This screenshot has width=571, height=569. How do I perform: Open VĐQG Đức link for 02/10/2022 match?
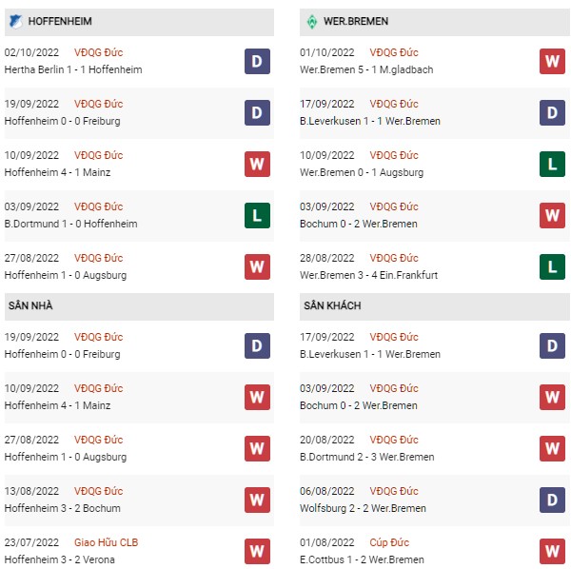click(x=98, y=52)
